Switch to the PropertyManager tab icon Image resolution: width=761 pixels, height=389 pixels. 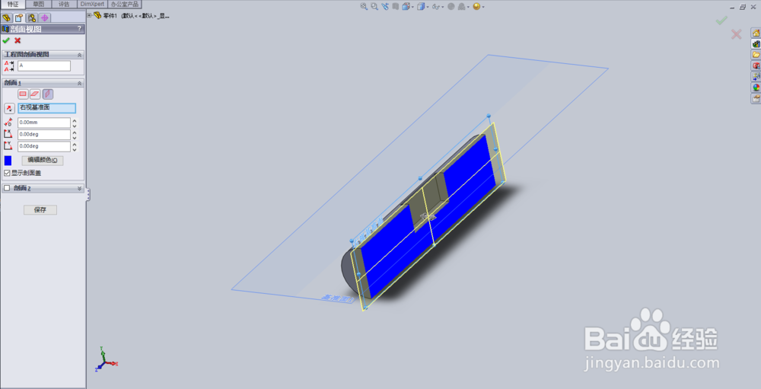point(20,18)
